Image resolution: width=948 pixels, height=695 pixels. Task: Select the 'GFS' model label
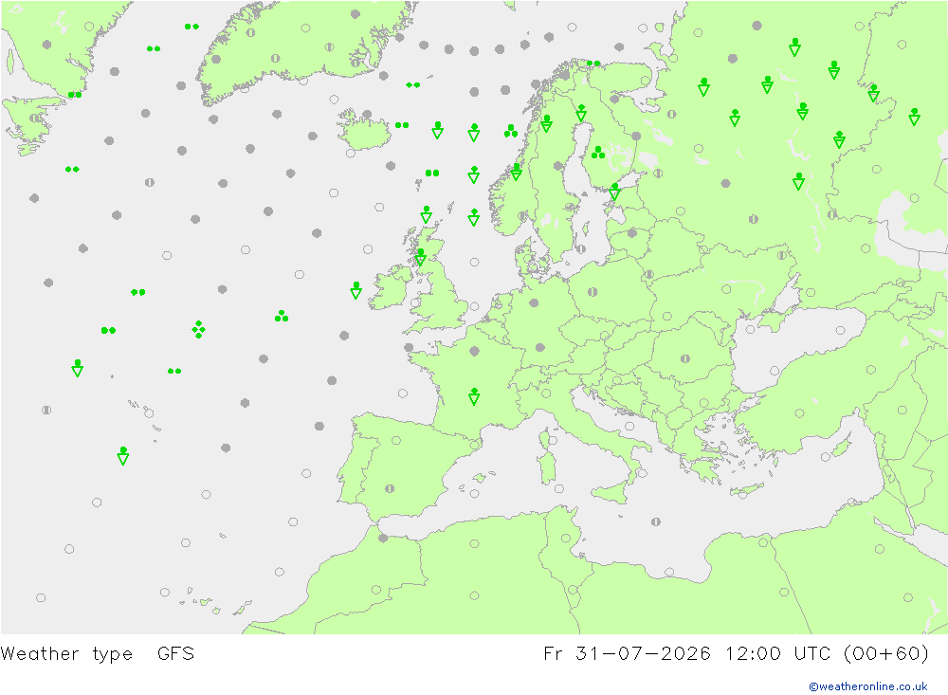[176, 654]
